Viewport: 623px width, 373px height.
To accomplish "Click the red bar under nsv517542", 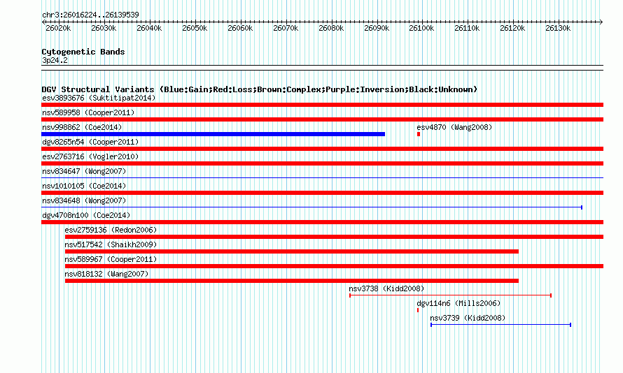I will tap(292, 251).
